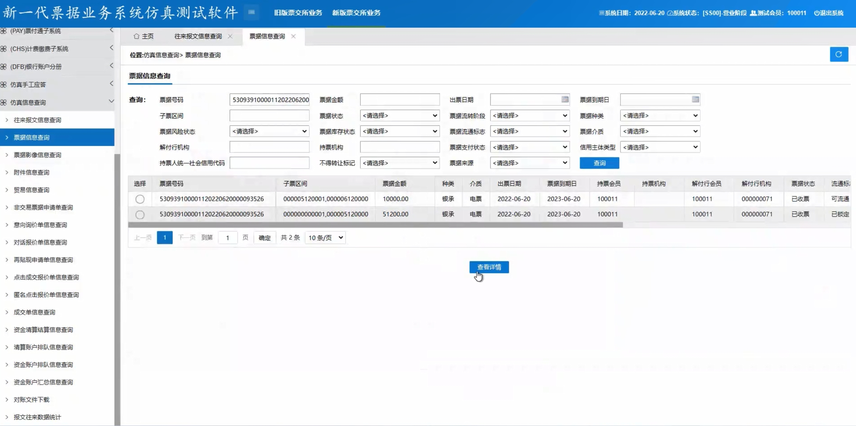Change the 10 条/页 page size dropdown
856x426 pixels.
[x=325, y=238]
